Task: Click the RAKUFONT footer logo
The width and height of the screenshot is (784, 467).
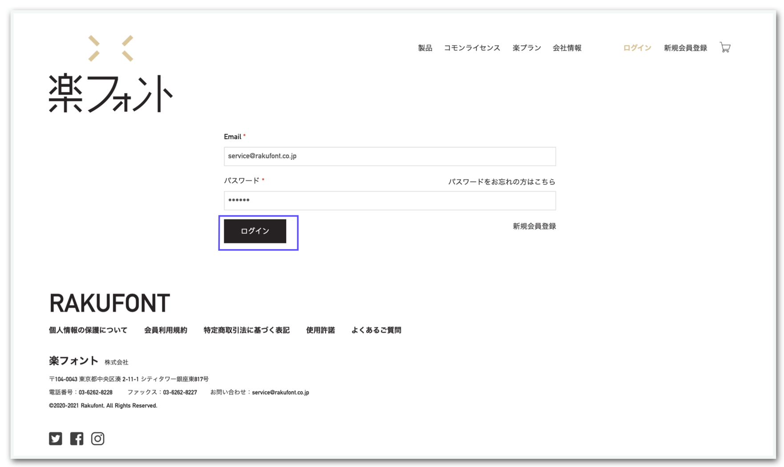Action: pos(109,303)
